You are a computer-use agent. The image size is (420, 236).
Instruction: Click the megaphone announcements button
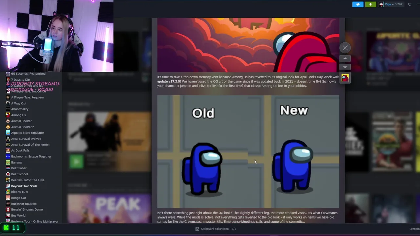click(358, 4)
